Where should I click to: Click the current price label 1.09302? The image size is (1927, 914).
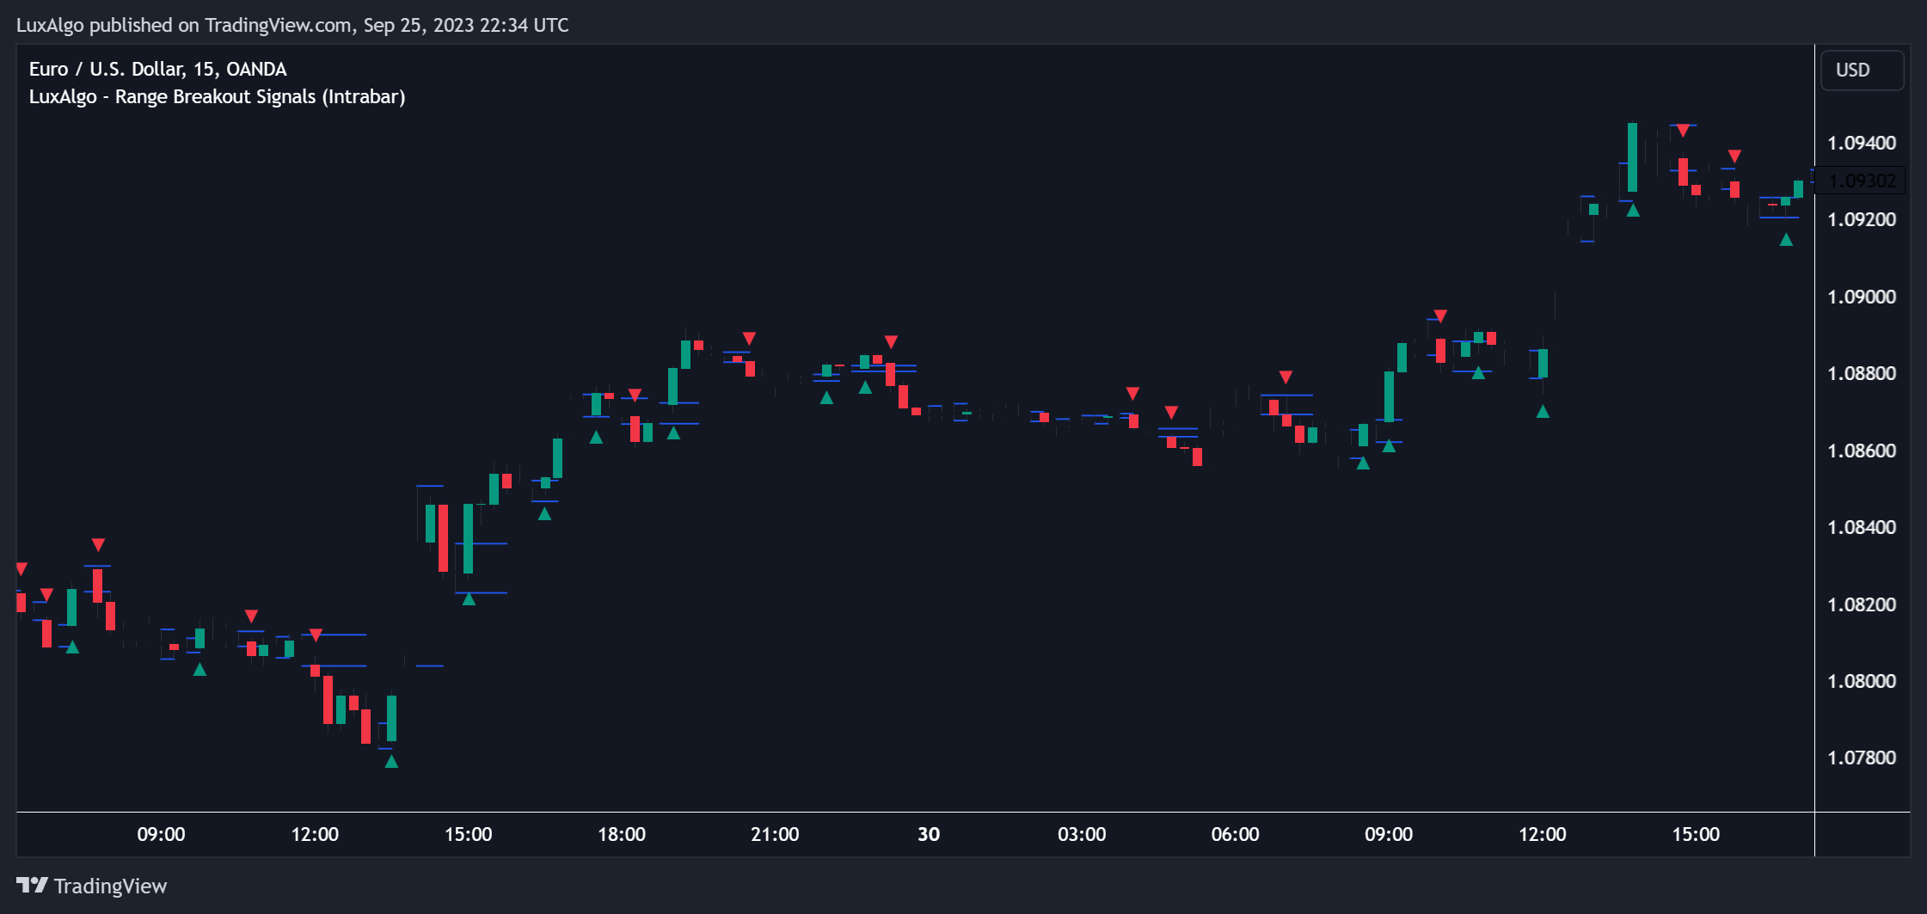click(x=1862, y=181)
